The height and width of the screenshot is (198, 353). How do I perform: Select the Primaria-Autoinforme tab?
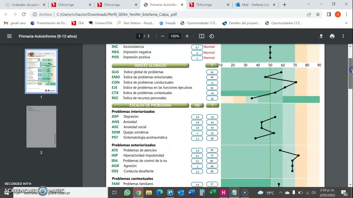click(163, 5)
